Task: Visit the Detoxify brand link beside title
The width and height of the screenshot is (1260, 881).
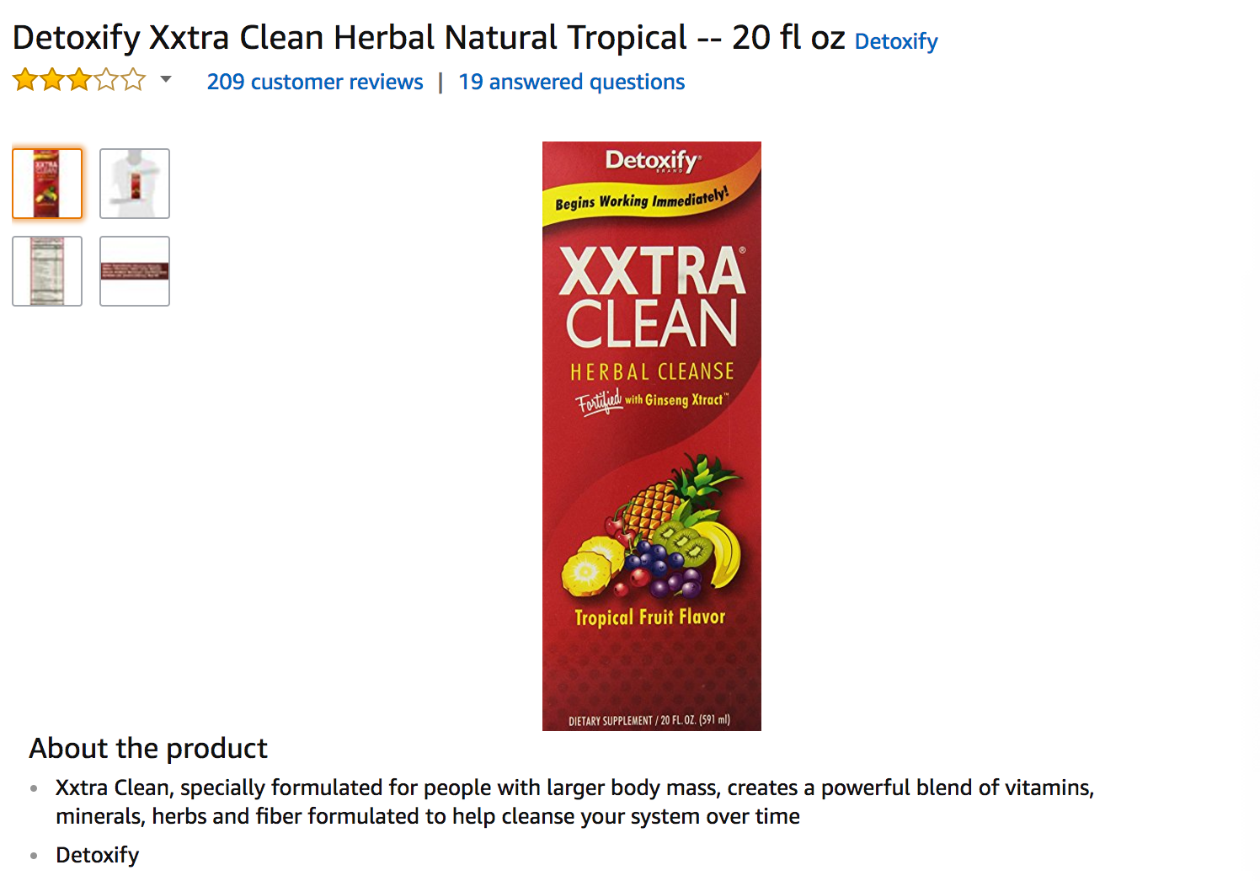Action: coord(896,41)
